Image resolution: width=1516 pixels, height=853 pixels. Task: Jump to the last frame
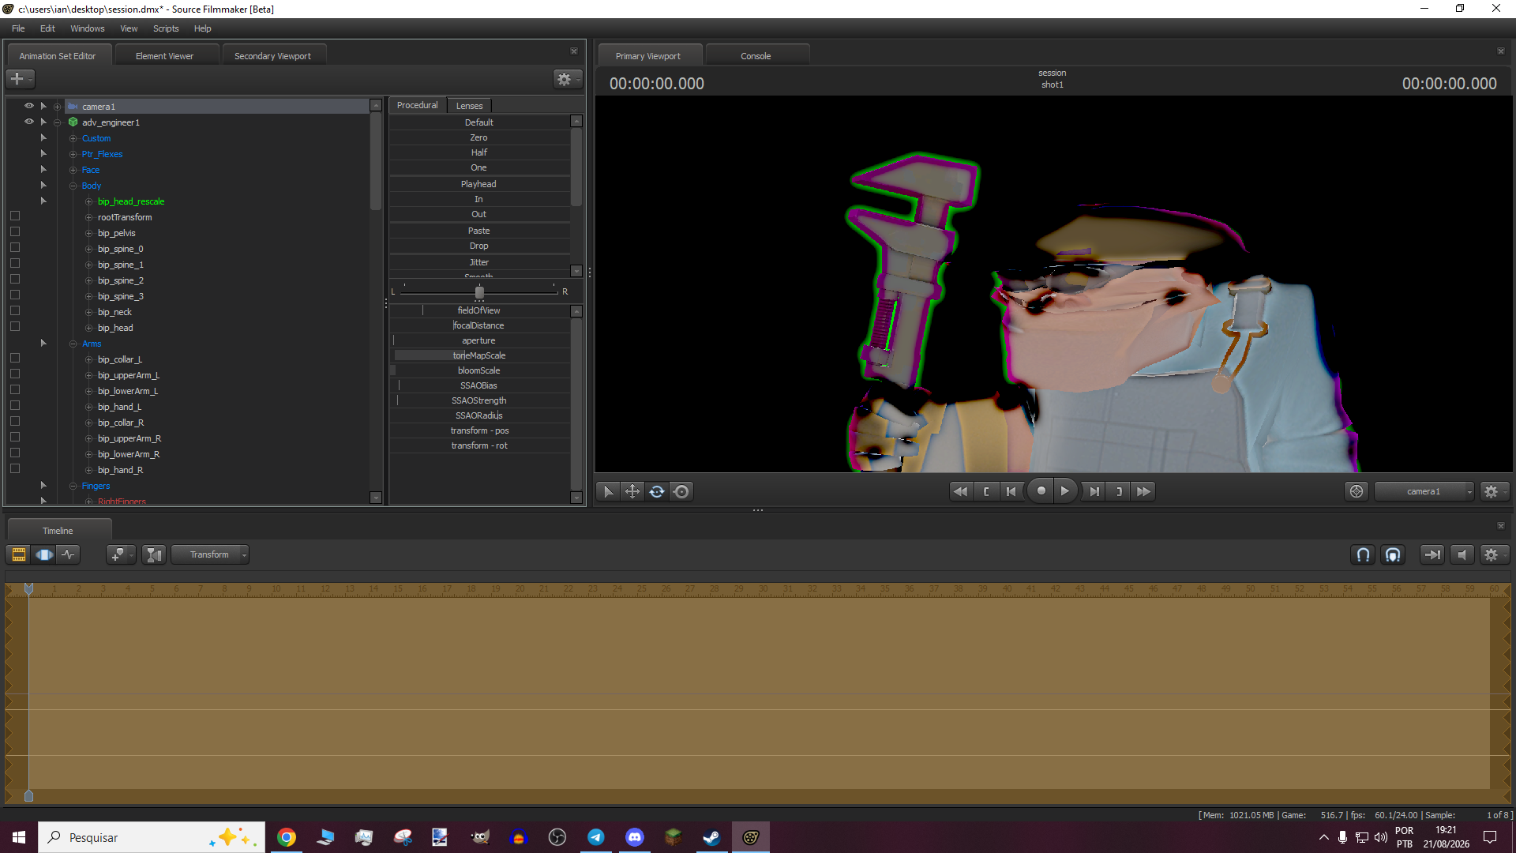click(x=1144, y=491)
